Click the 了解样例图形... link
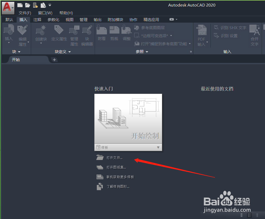This screenshot has height=219, width=265. pos(118,187)
